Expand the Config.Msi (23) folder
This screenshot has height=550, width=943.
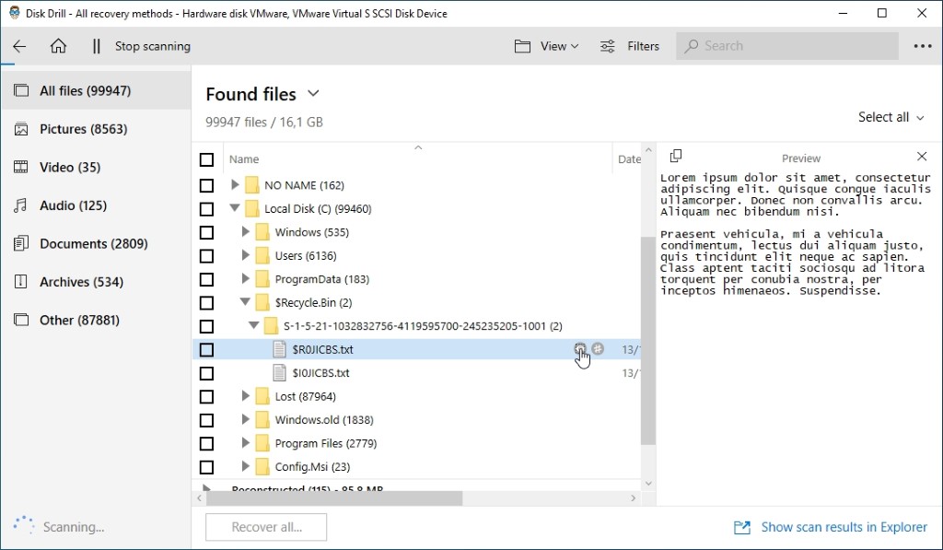coord(245,466)
